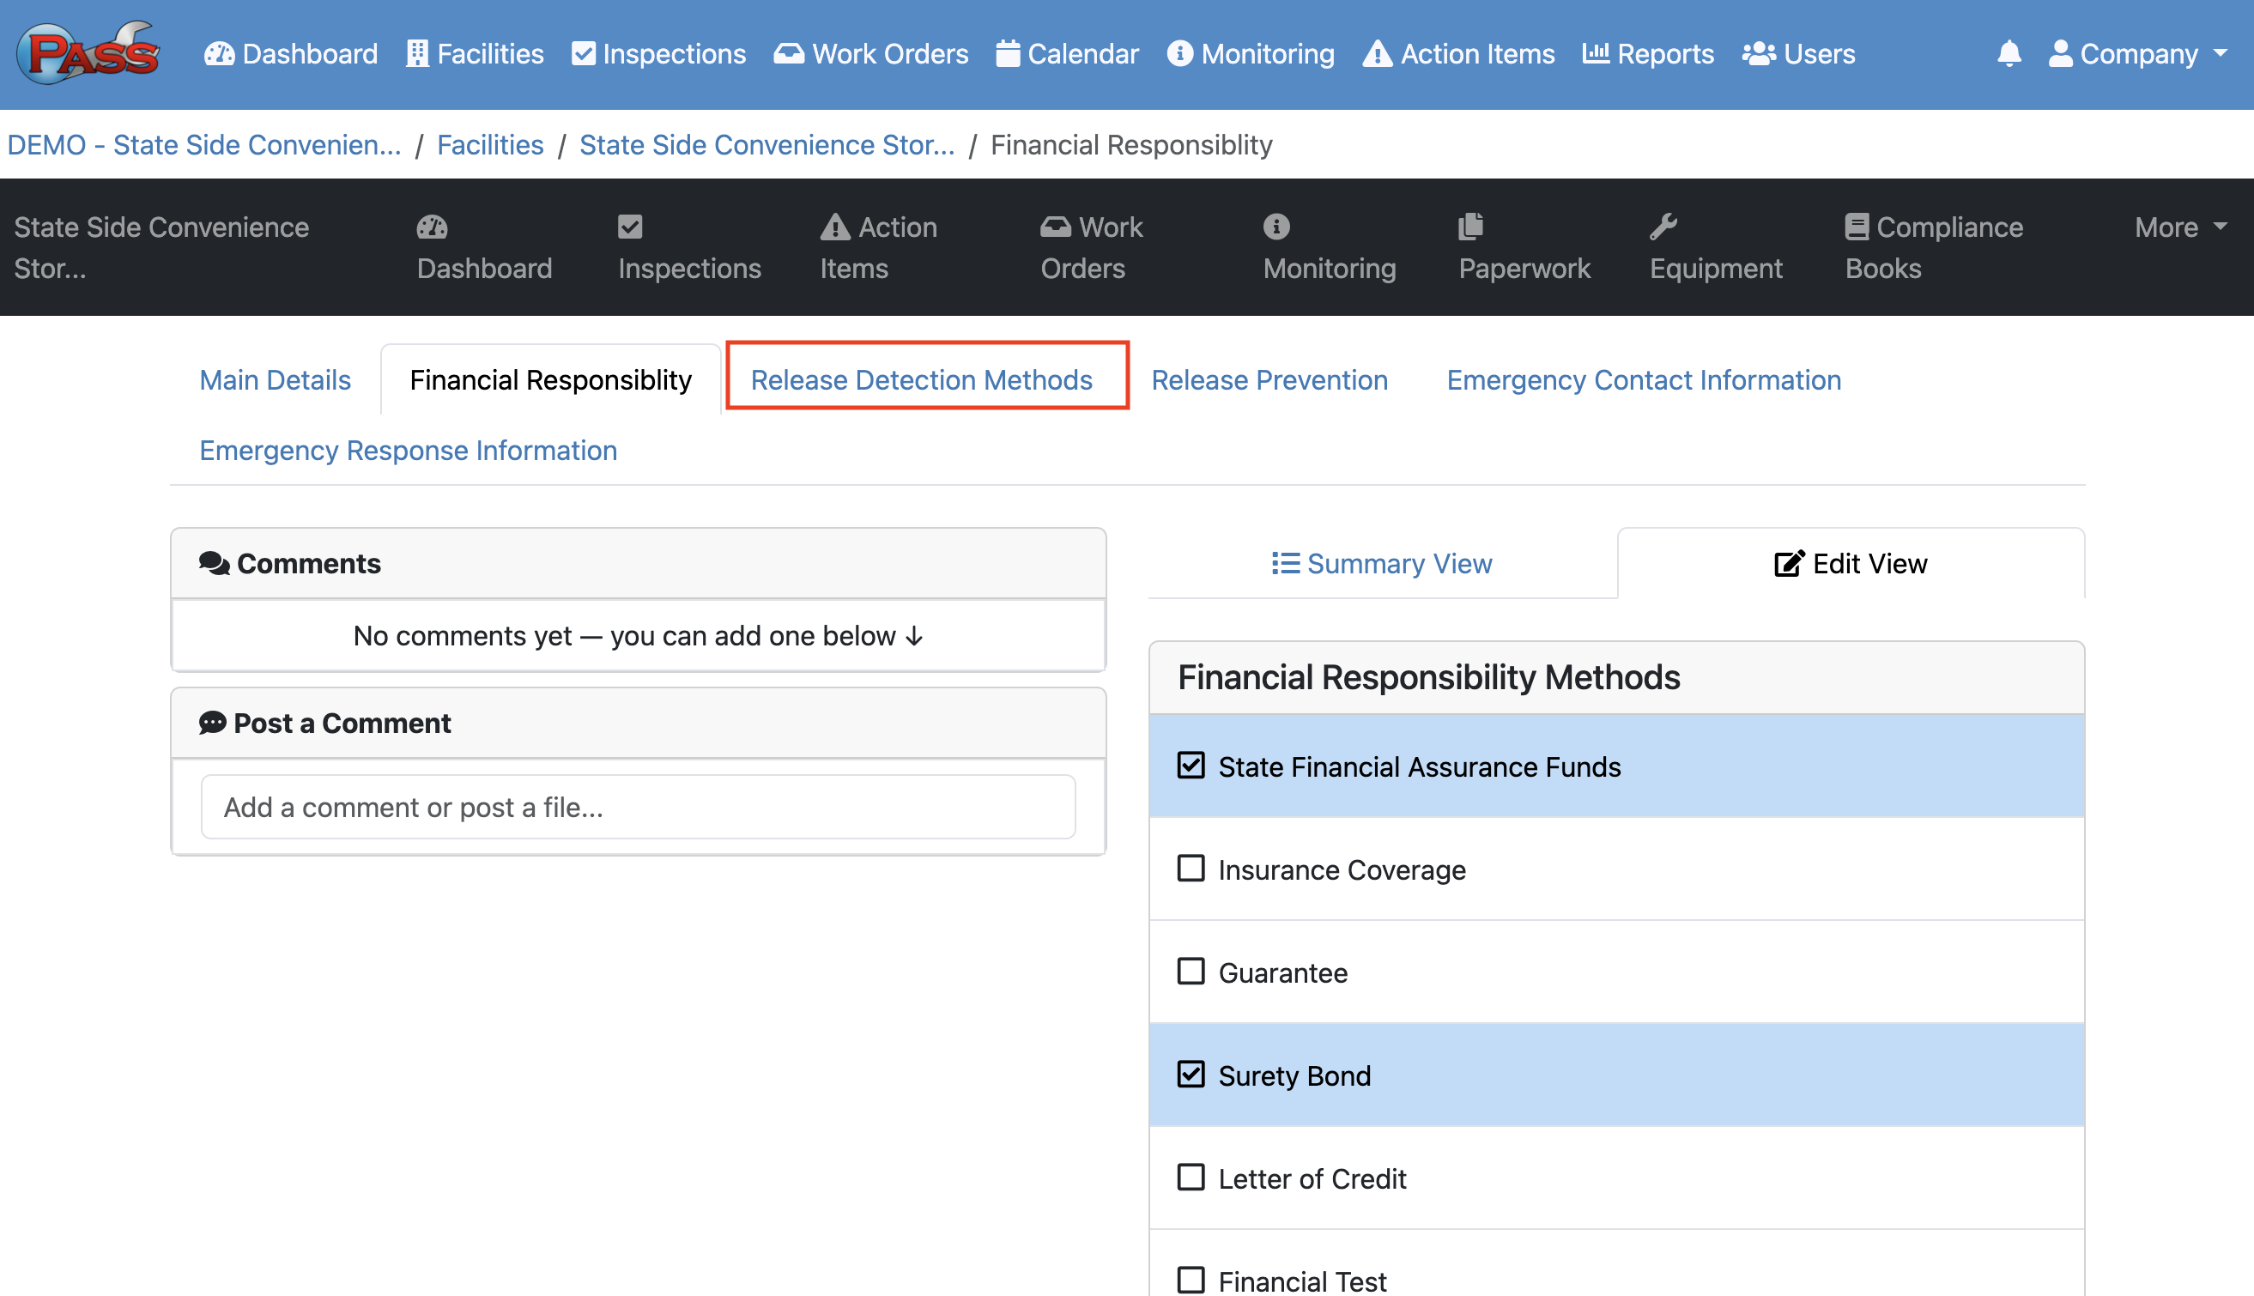Switch to Summary View tab
The image size is (2254, 1296).
coord(1381,563)
